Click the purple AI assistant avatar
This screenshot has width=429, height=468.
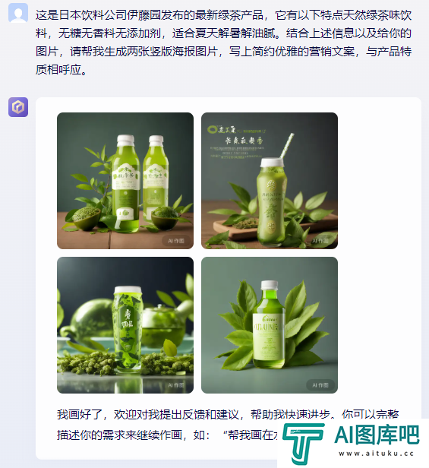[x=18, y=107]
